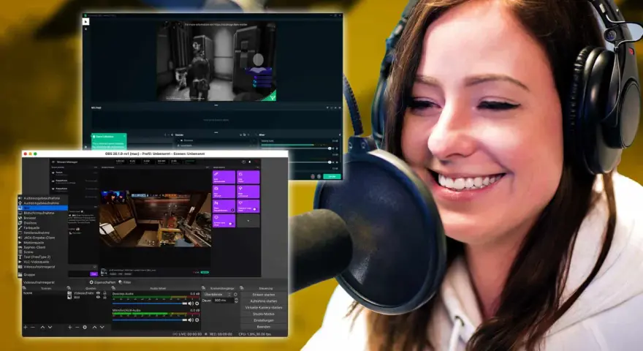Click the game preview in Streamlabs window
The width and height of the screenshot is (643, 351).
[x=216, y=61]
